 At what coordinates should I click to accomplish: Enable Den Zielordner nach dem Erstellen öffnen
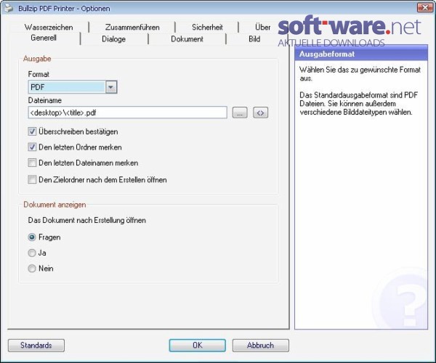coord(32,179)
